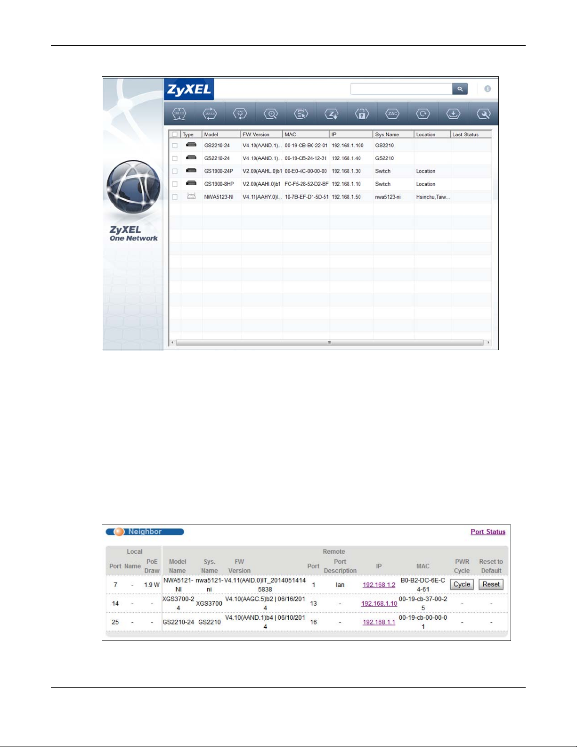Sort by the Model column header
Screen dimensions: 577x747
tap(221, 134)
